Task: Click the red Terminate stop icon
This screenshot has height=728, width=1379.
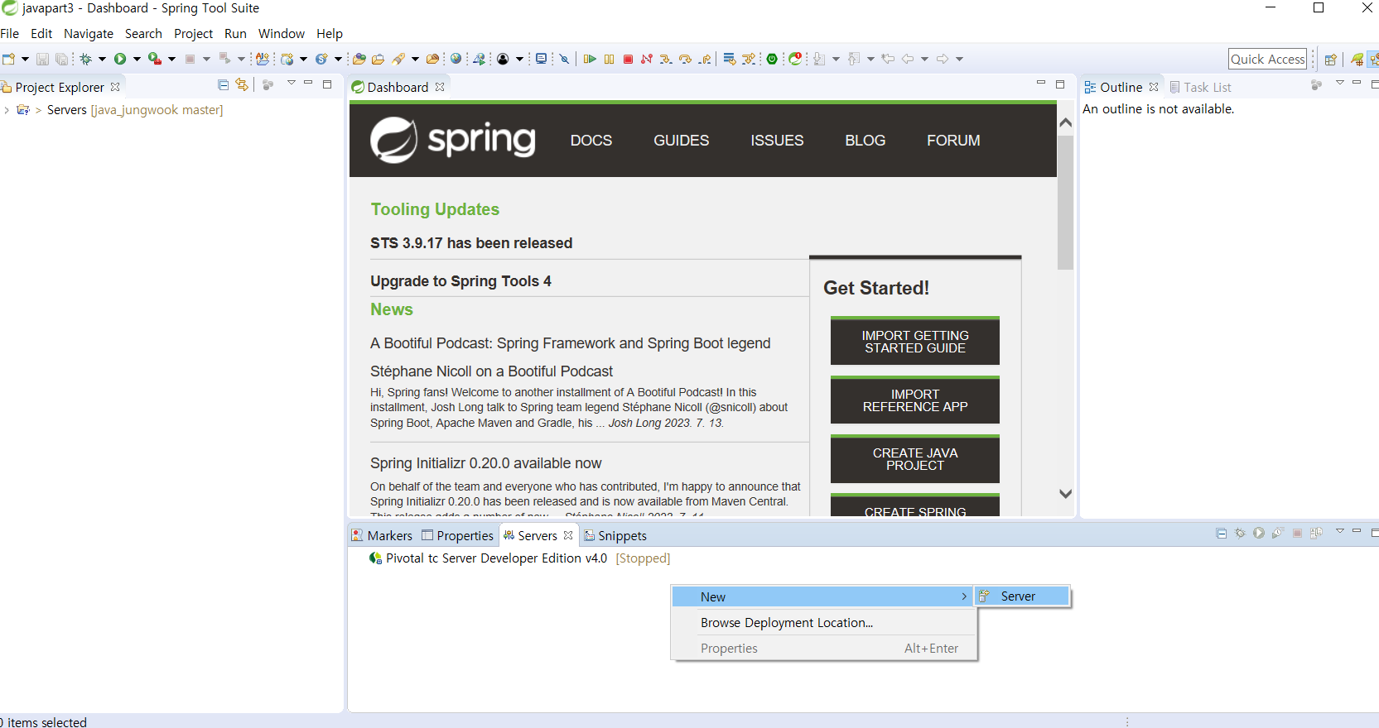Action: click(628, 59)
